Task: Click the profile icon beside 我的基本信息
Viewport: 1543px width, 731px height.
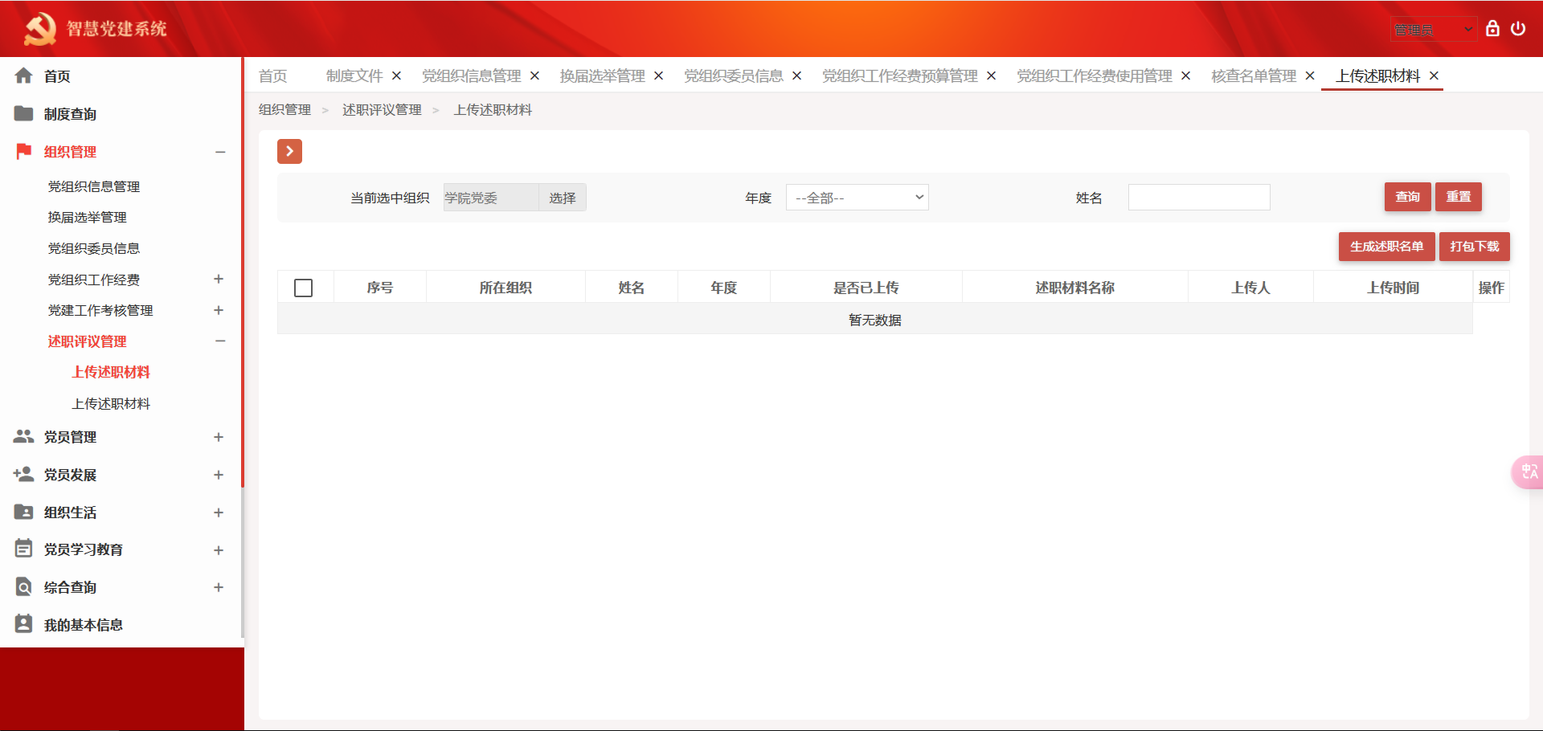Action: (x=24, y=624)
